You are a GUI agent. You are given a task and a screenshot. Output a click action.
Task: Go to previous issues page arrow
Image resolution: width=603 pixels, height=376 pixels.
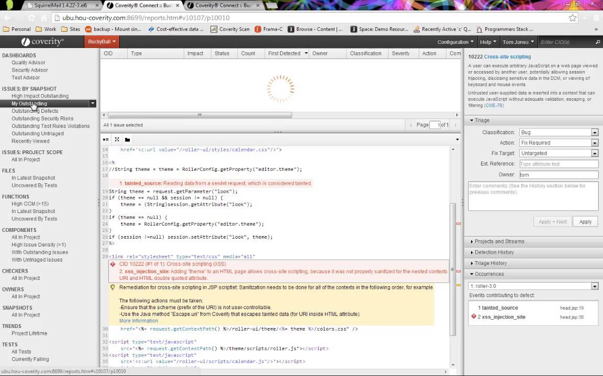411,125
